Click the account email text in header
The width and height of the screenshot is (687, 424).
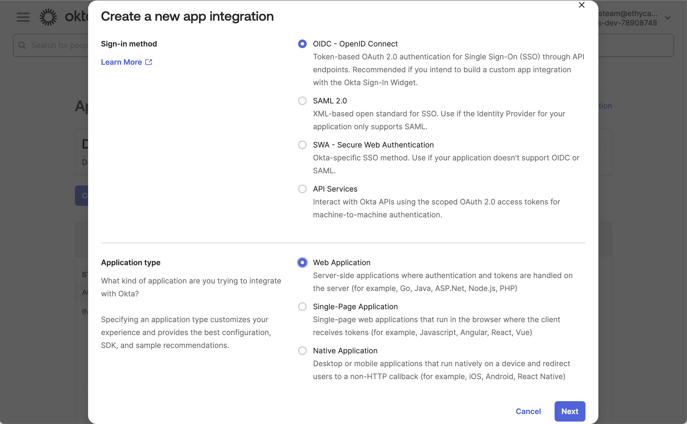pos(628,13)
